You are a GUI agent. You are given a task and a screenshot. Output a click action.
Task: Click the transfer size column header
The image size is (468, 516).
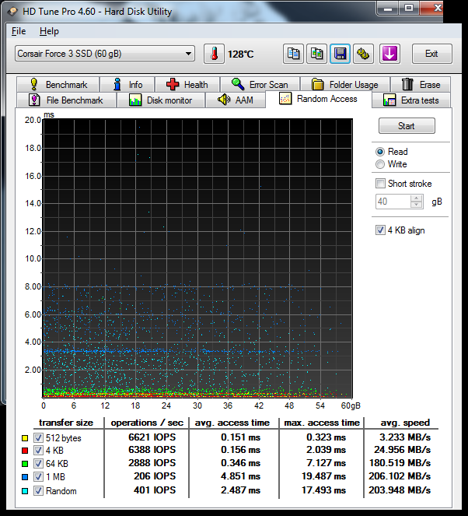66,423
